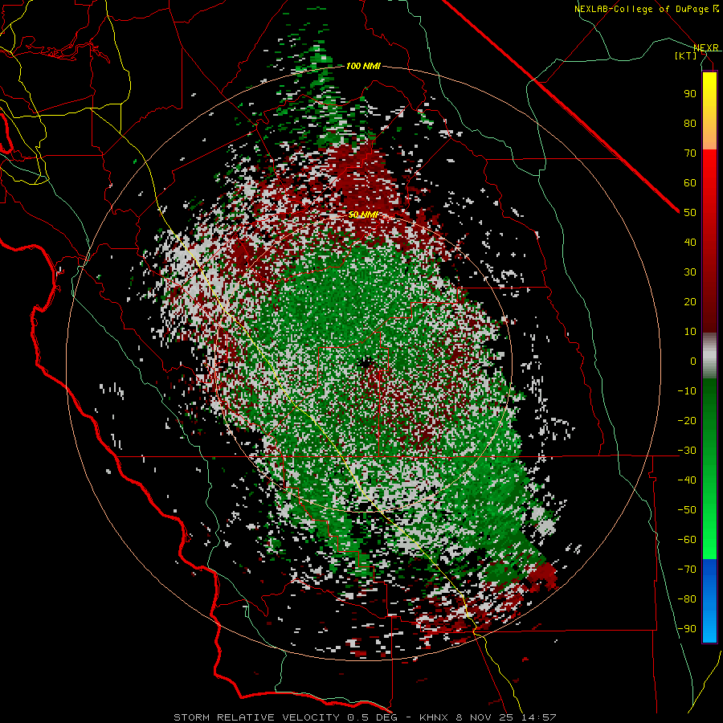Click the '50' value on velocity scale
723x723 pixels.
coord(690,213)
